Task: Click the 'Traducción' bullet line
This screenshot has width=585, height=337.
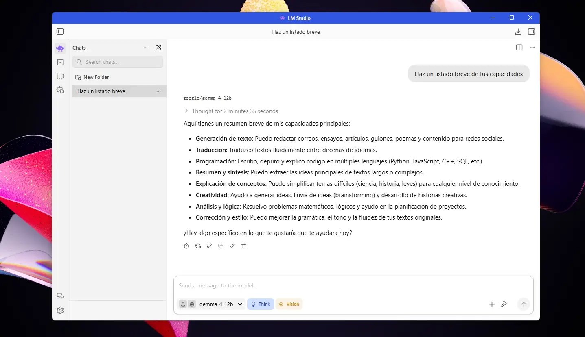Action: [286, 150]
